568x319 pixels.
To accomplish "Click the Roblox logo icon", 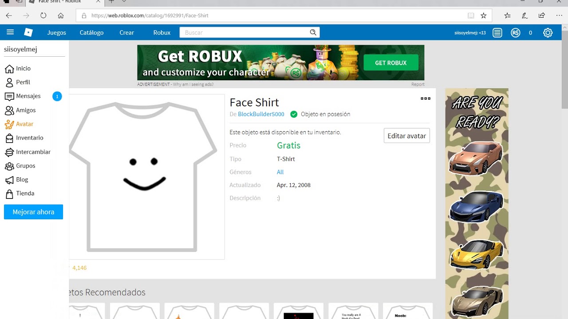I will (x=28, y=32).
